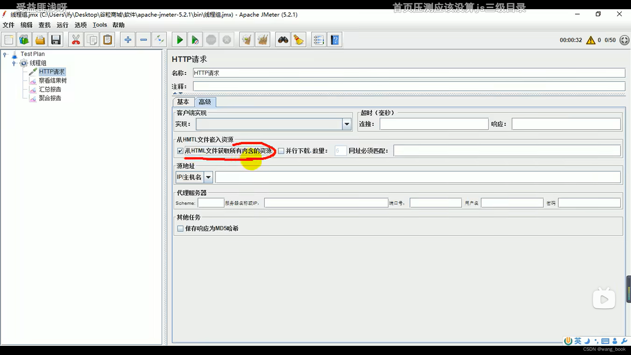Image resolution: width=631 pixels, height=355 pixels.
Task: Select Test Plan in the tree
Action: pos(33,54)
